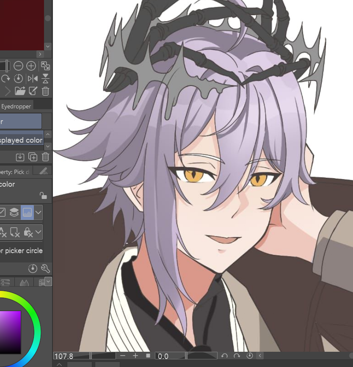Click the trash icon next to edit icon

[x=45, y=91]
